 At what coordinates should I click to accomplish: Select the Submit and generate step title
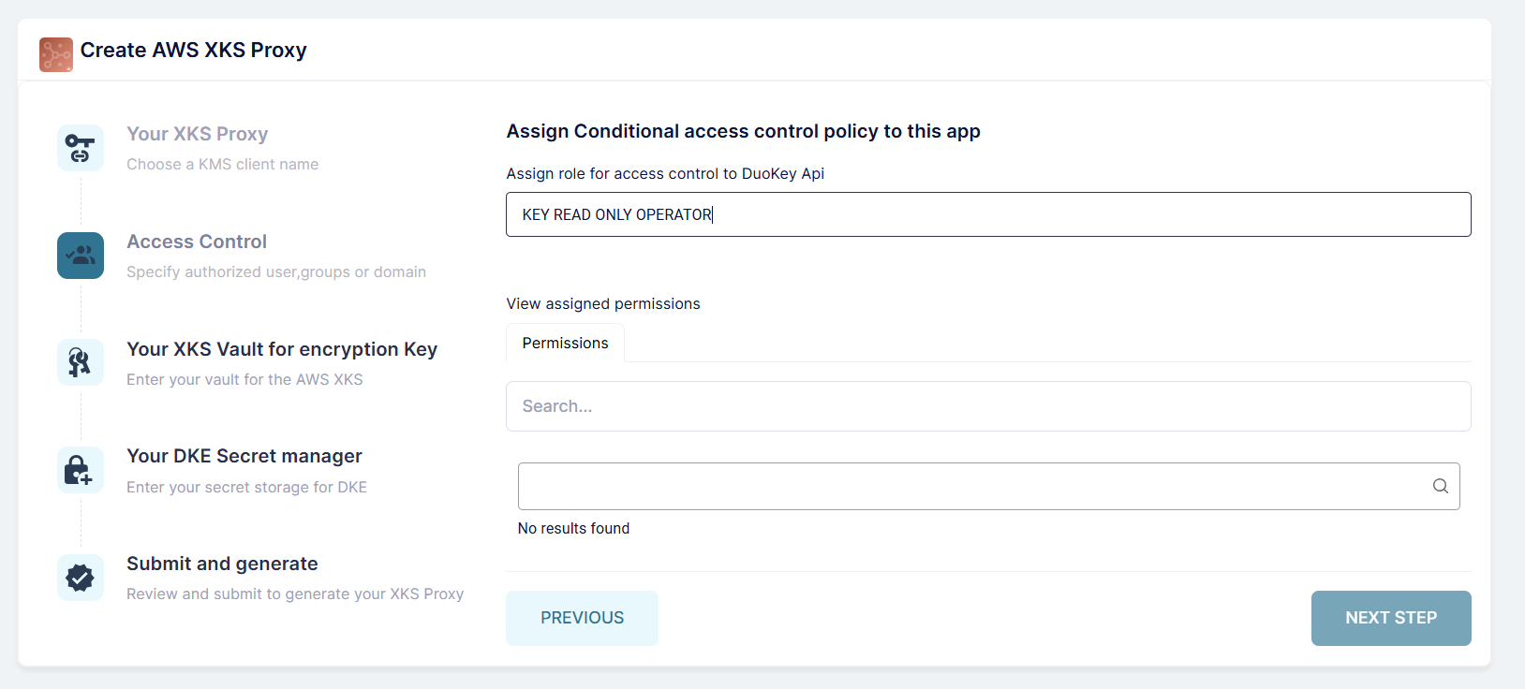coord(222,564)
